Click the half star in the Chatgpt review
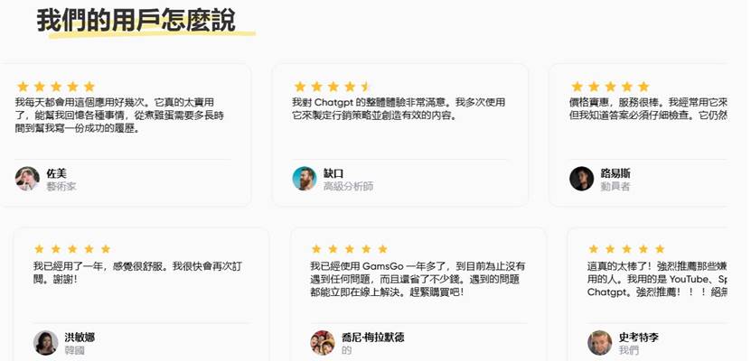The width and height of the screenshot is (751, 361). pos(366,87)
